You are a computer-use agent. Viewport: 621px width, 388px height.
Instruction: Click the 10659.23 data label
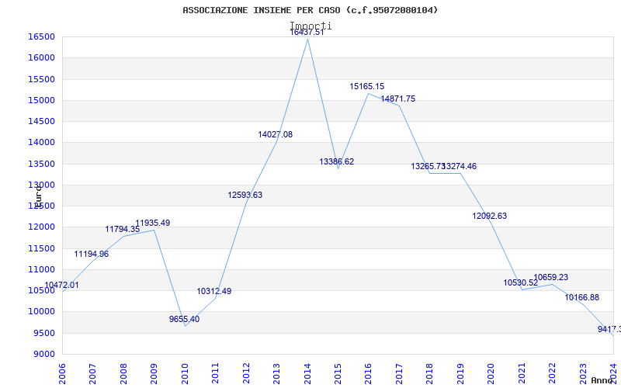[x=550, y=278]
